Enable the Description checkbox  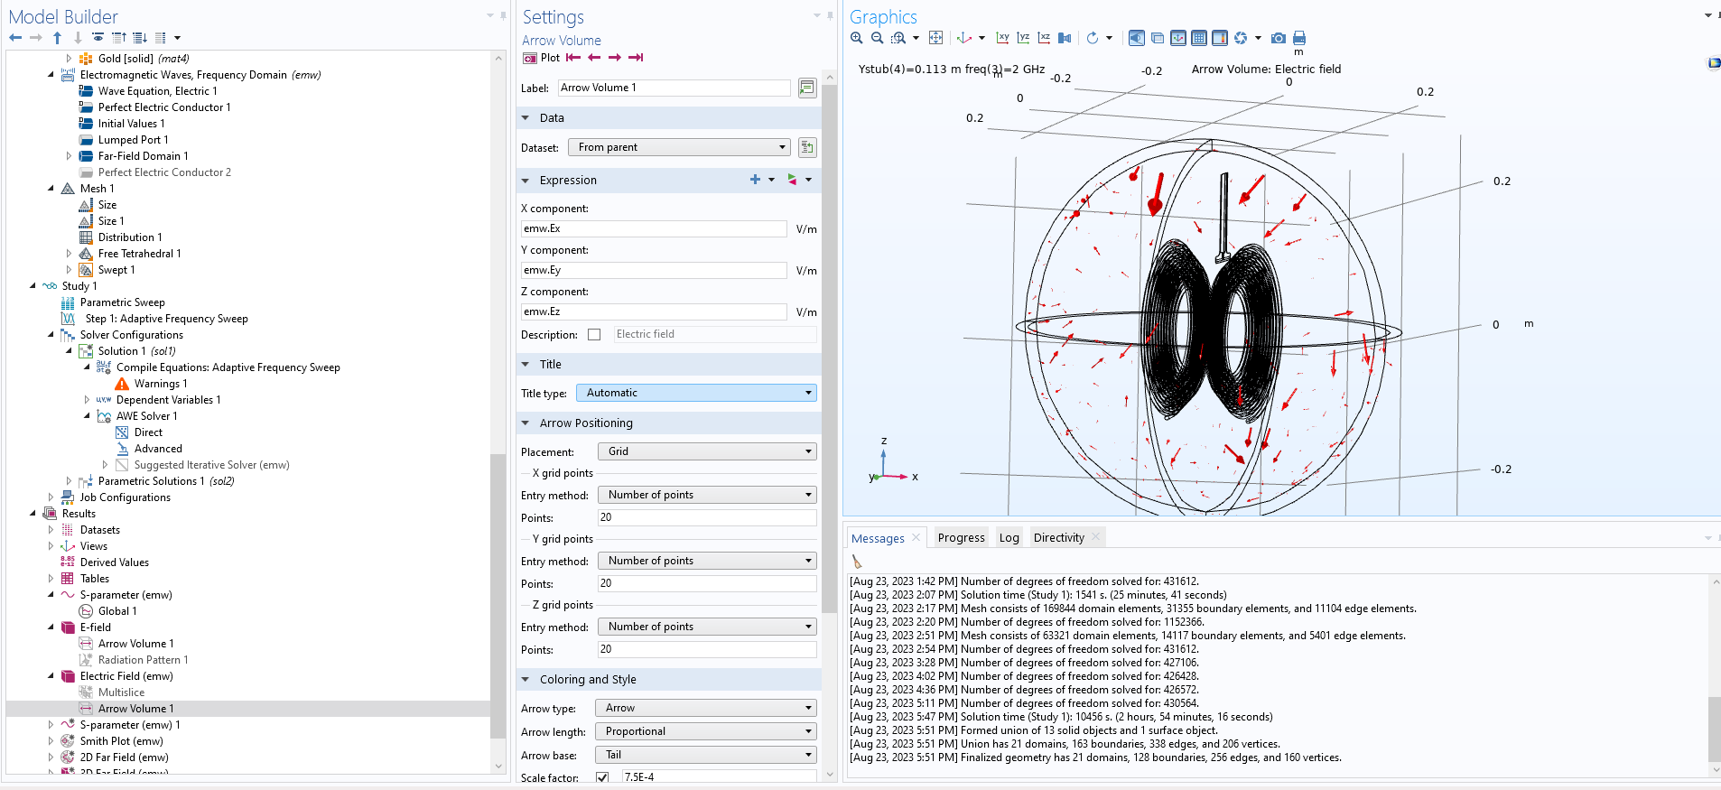pos(594,335)
